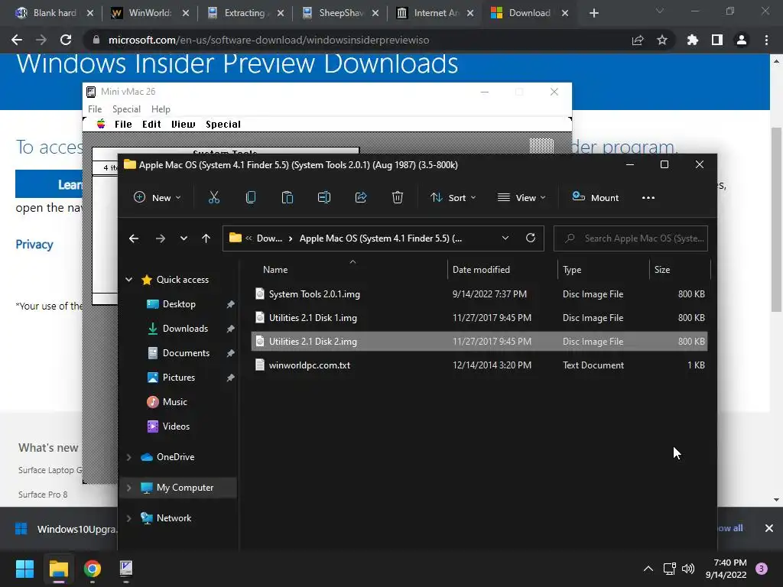Expand the OneDrive tree node
783x587 pixels.
click(x=128, y=457)
